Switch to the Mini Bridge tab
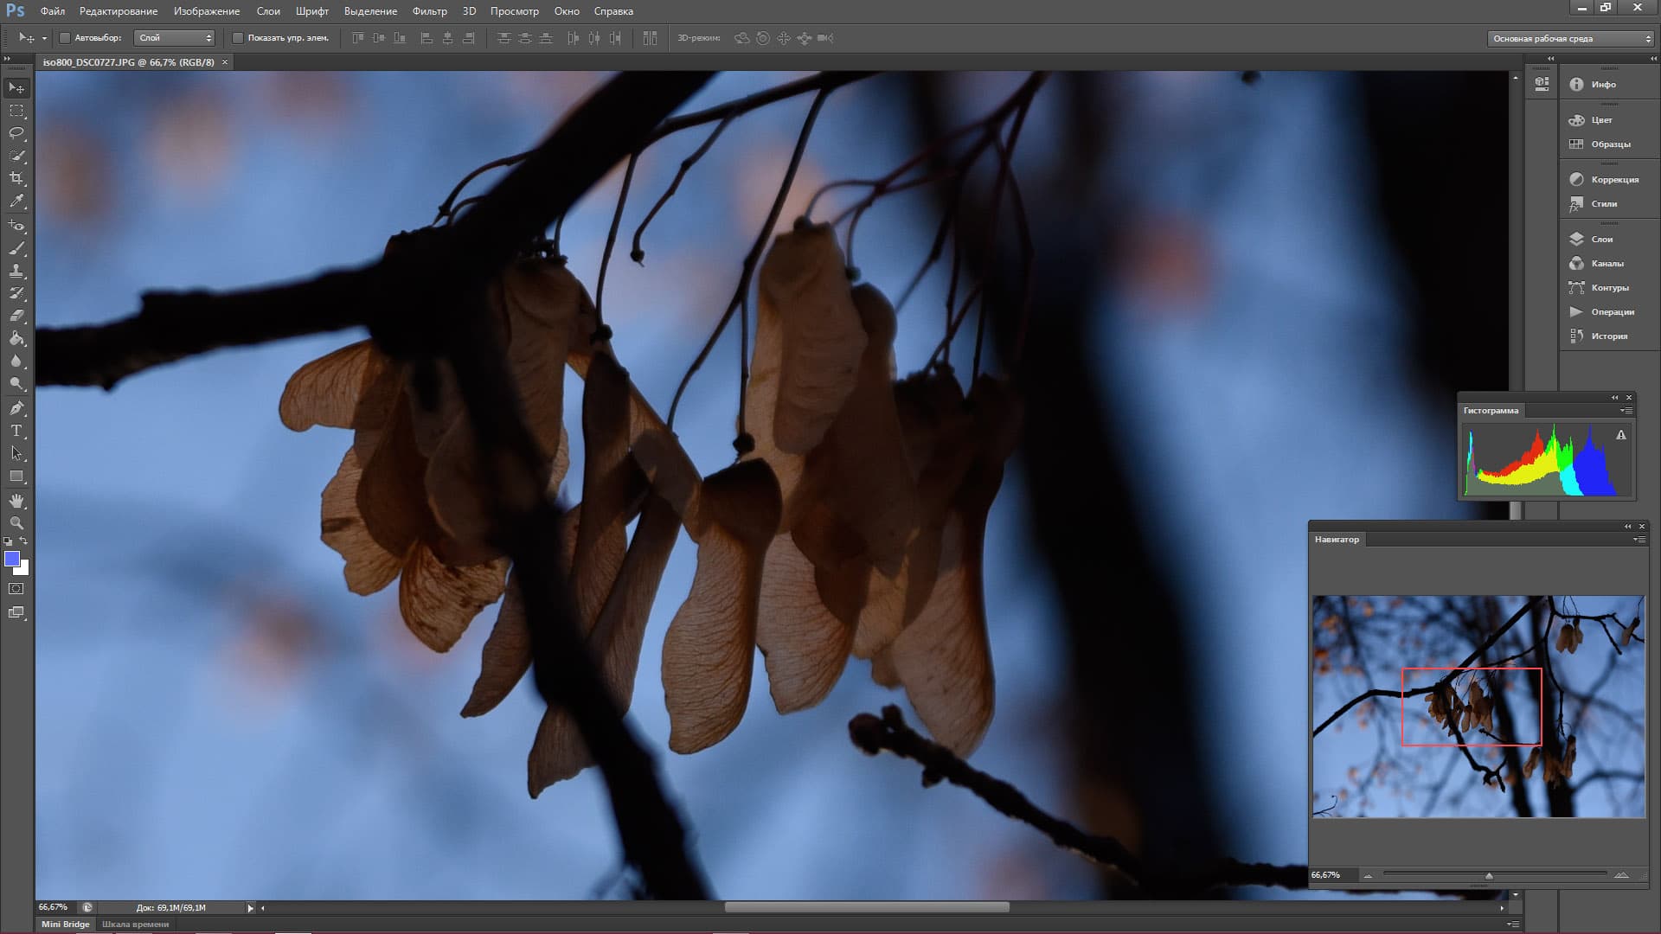The height and width of the screenshot is (934, 1661). pyautogui.click(x=66, y=924)
